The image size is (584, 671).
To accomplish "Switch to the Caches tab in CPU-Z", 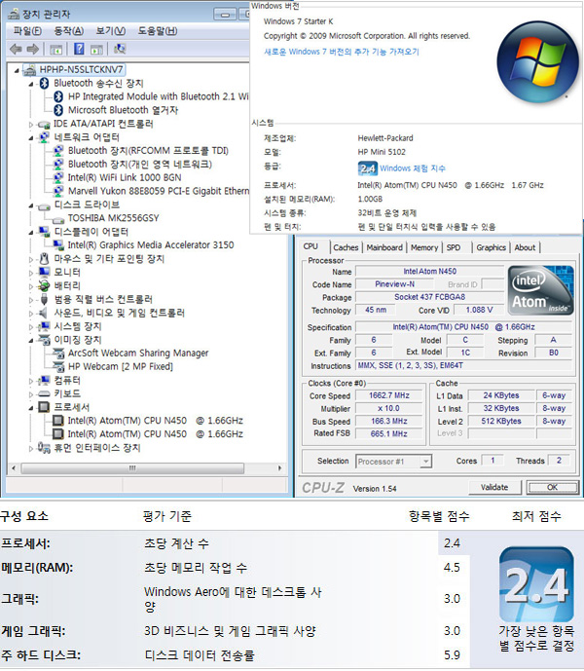I will (x=346, y=247).
